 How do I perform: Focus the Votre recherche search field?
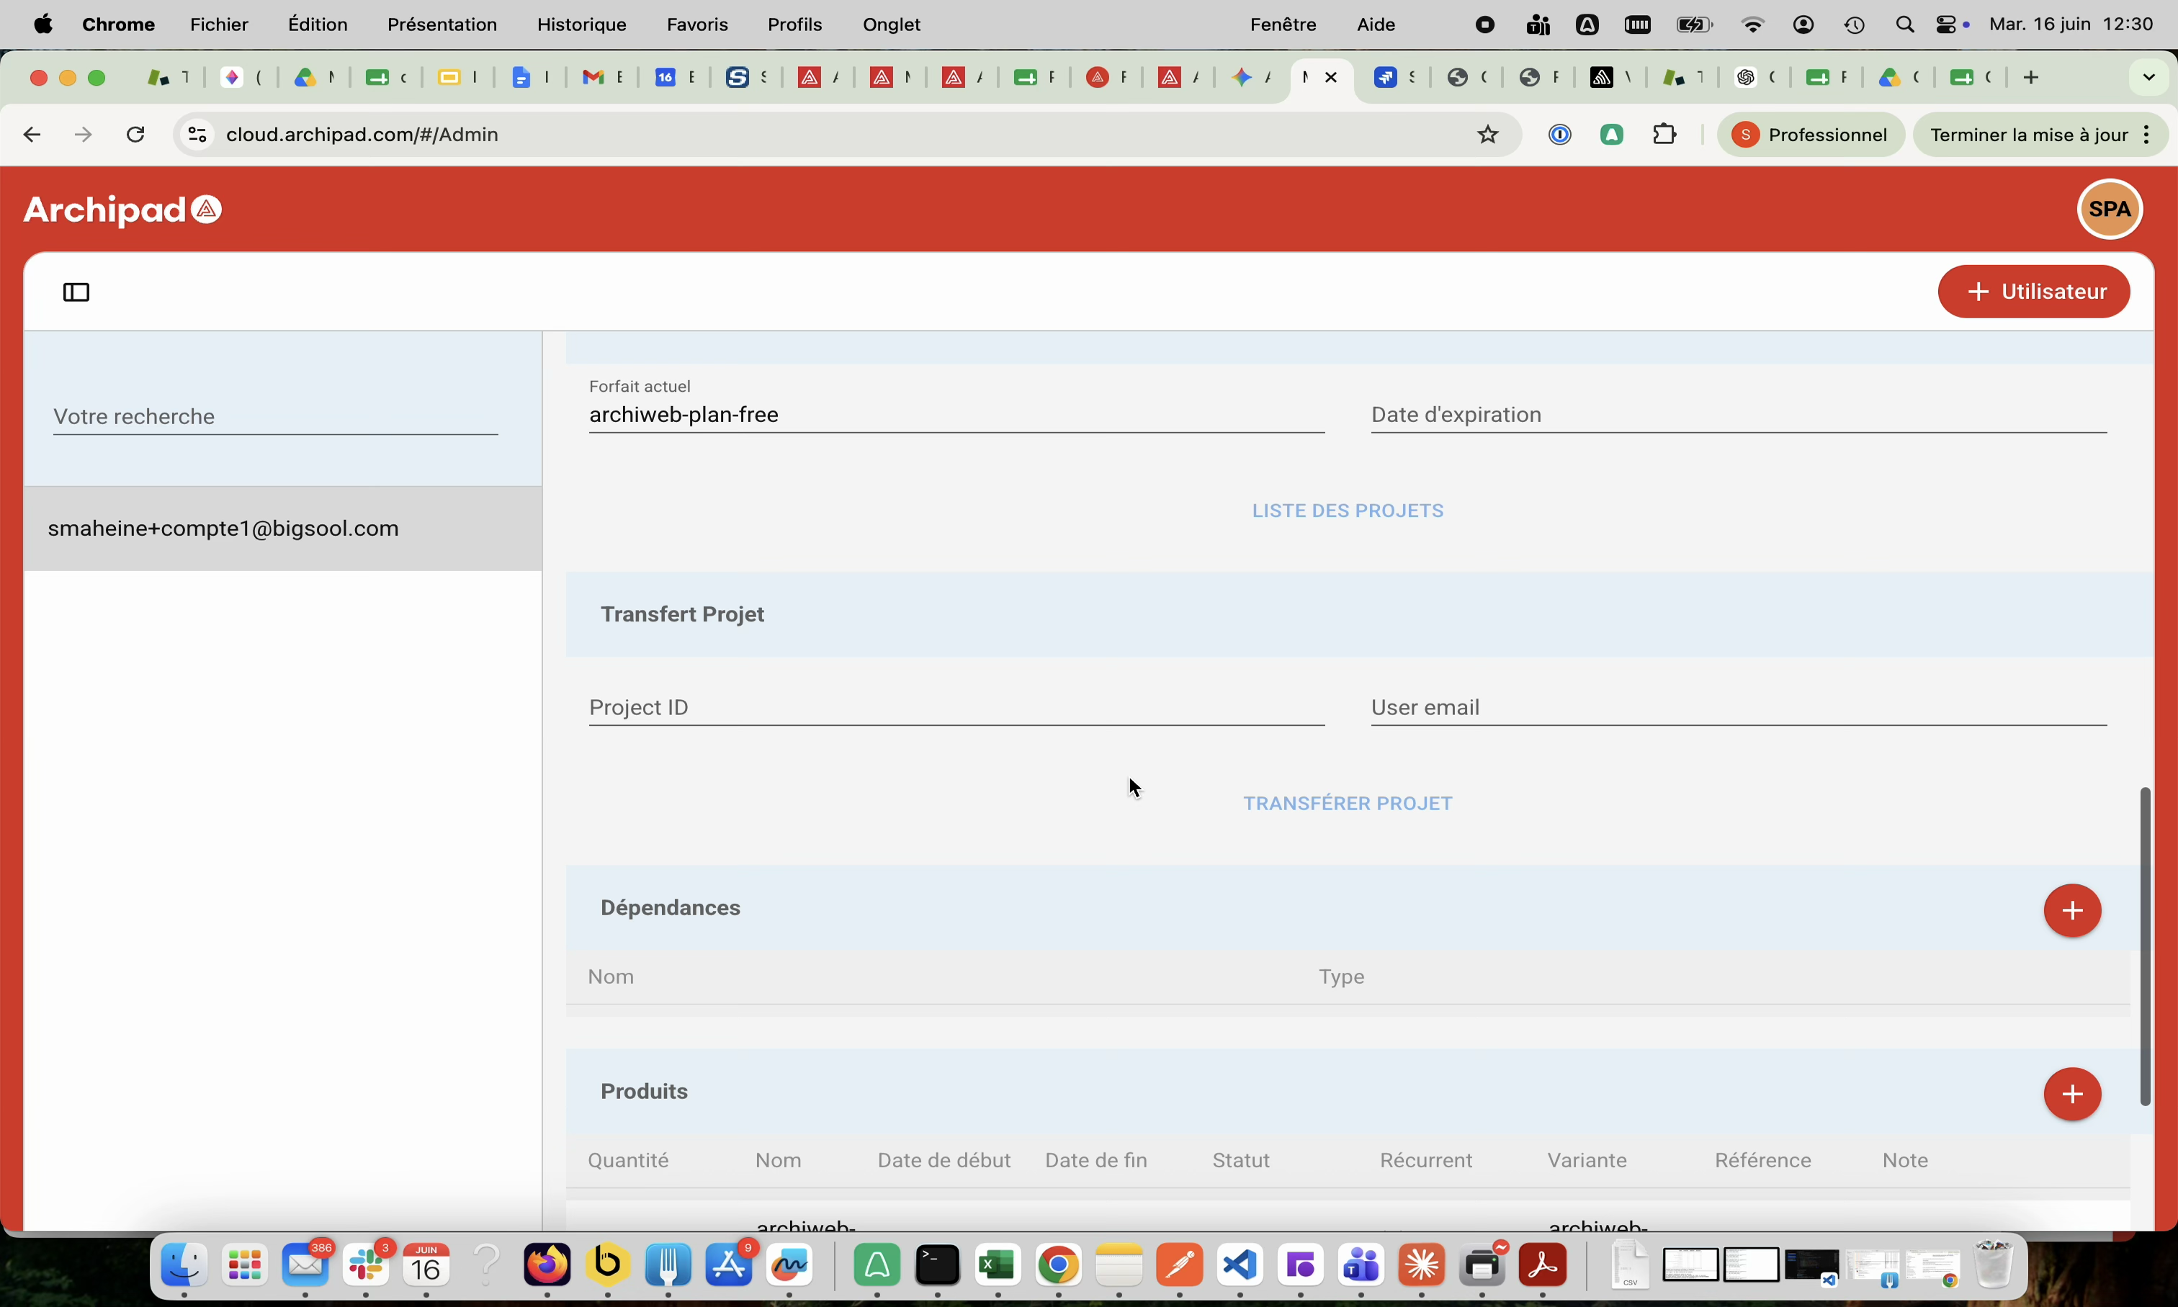tap(275, 417)
